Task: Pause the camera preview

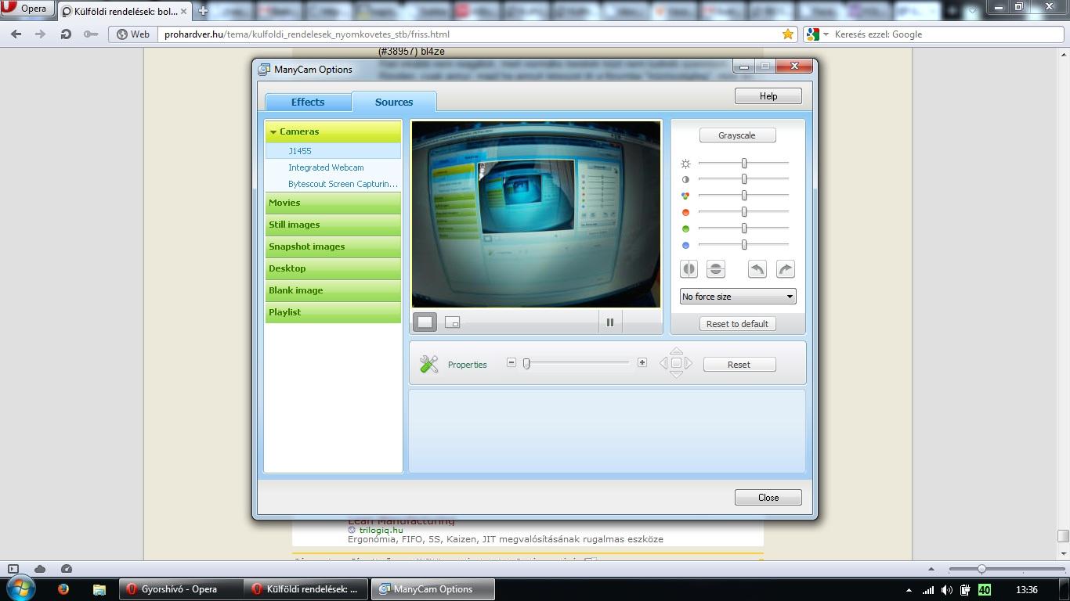Action: click(609, 322)
